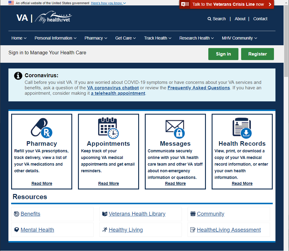The height and width of the screenshot is (251, 289).
Task: Click the Messages envelope lock icon
Action: (x=175, y=129)
